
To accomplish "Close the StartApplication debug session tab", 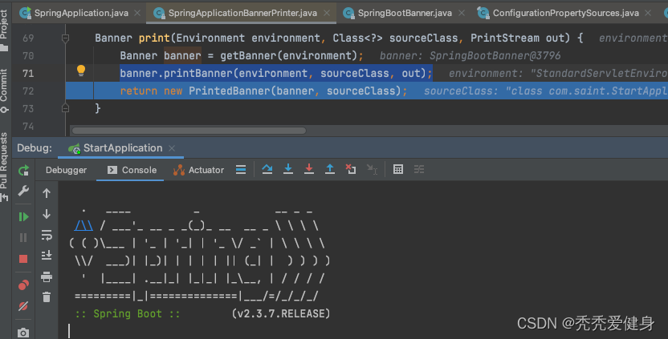I will (172, 148).
